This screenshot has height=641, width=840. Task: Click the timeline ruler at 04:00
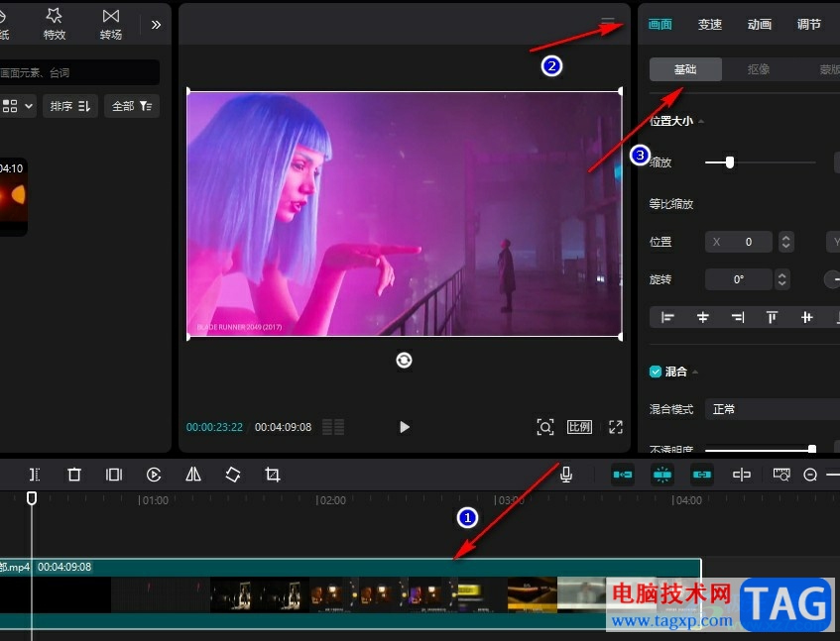[x=687, y=500]
